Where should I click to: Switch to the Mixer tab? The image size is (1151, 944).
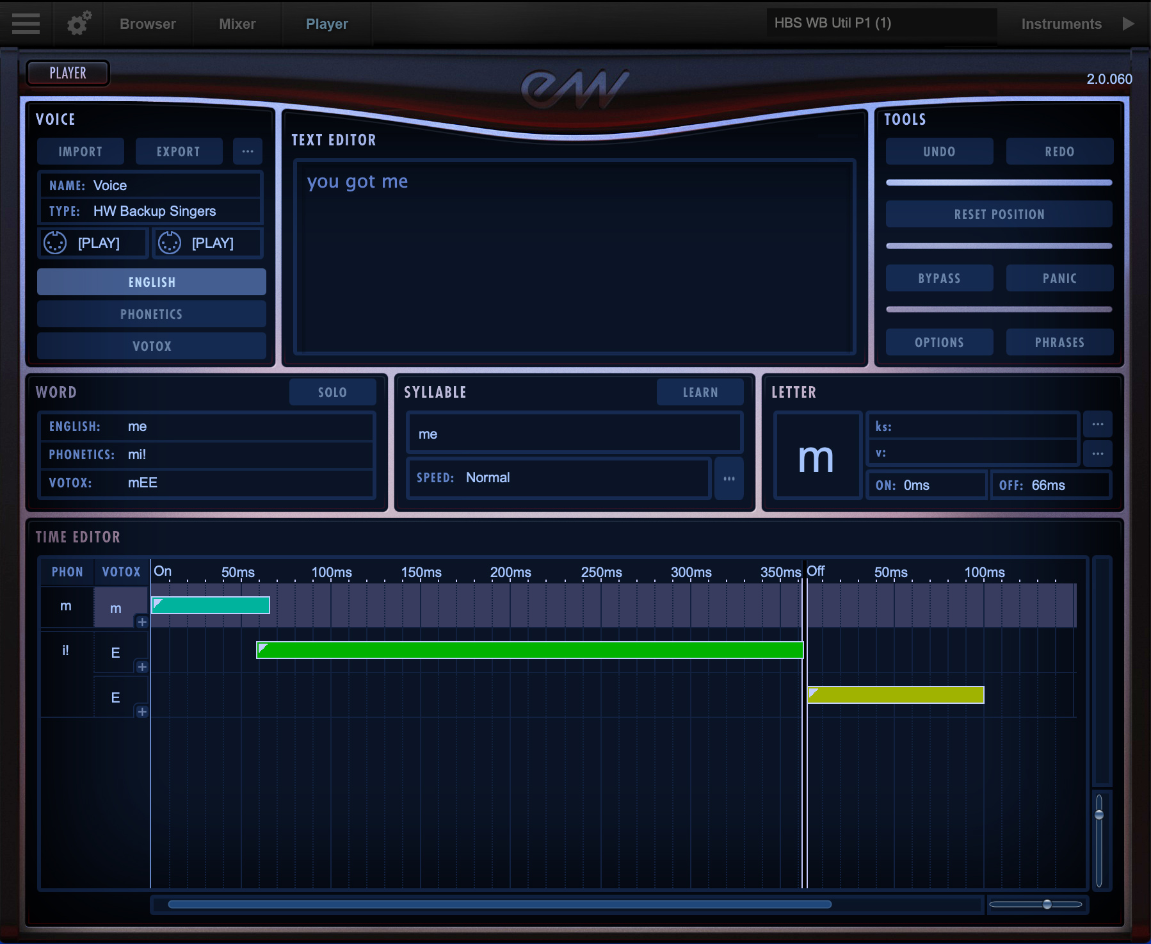point(236,24)
